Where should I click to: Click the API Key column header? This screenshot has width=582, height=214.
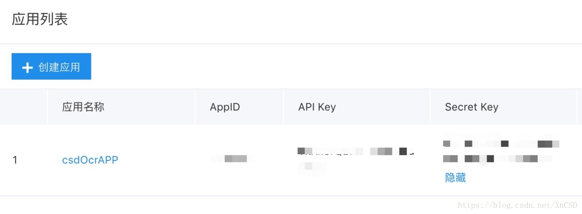(317, 107)
